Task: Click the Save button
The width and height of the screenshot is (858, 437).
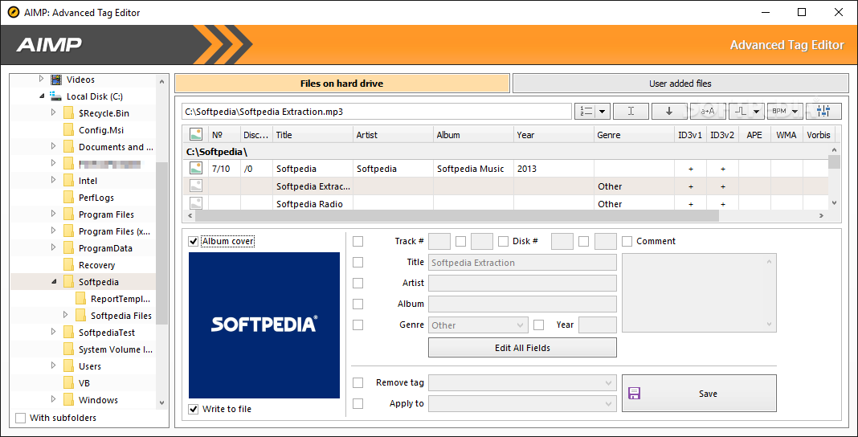Action: click(x=699, y=394)
